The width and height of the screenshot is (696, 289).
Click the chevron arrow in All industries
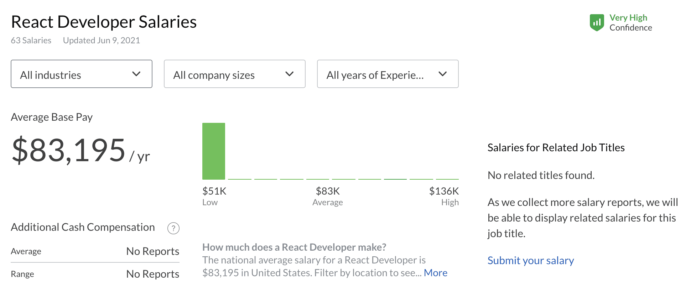click(x=136, y=74)
